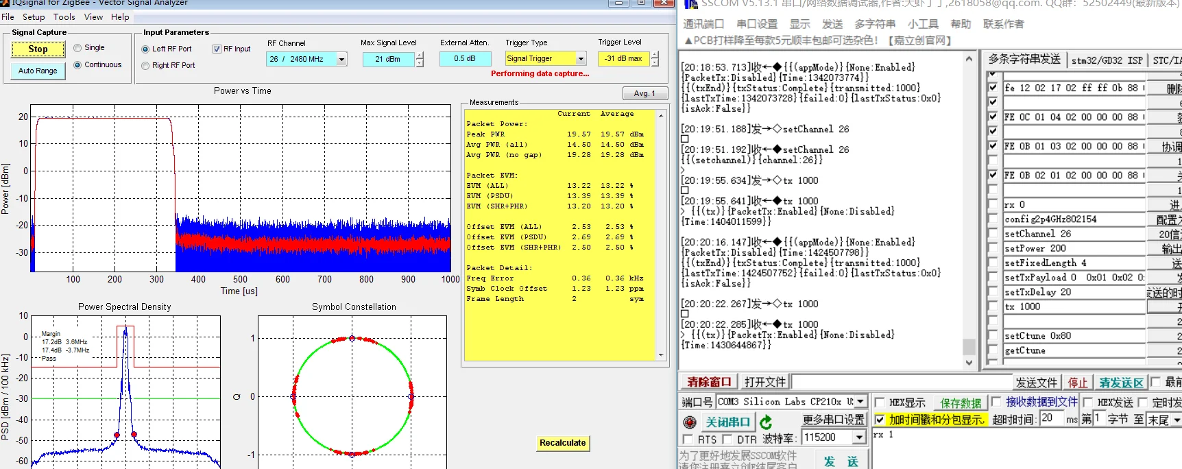
Task: Click the green refresh serial ports icon
Action: (766, 422)
